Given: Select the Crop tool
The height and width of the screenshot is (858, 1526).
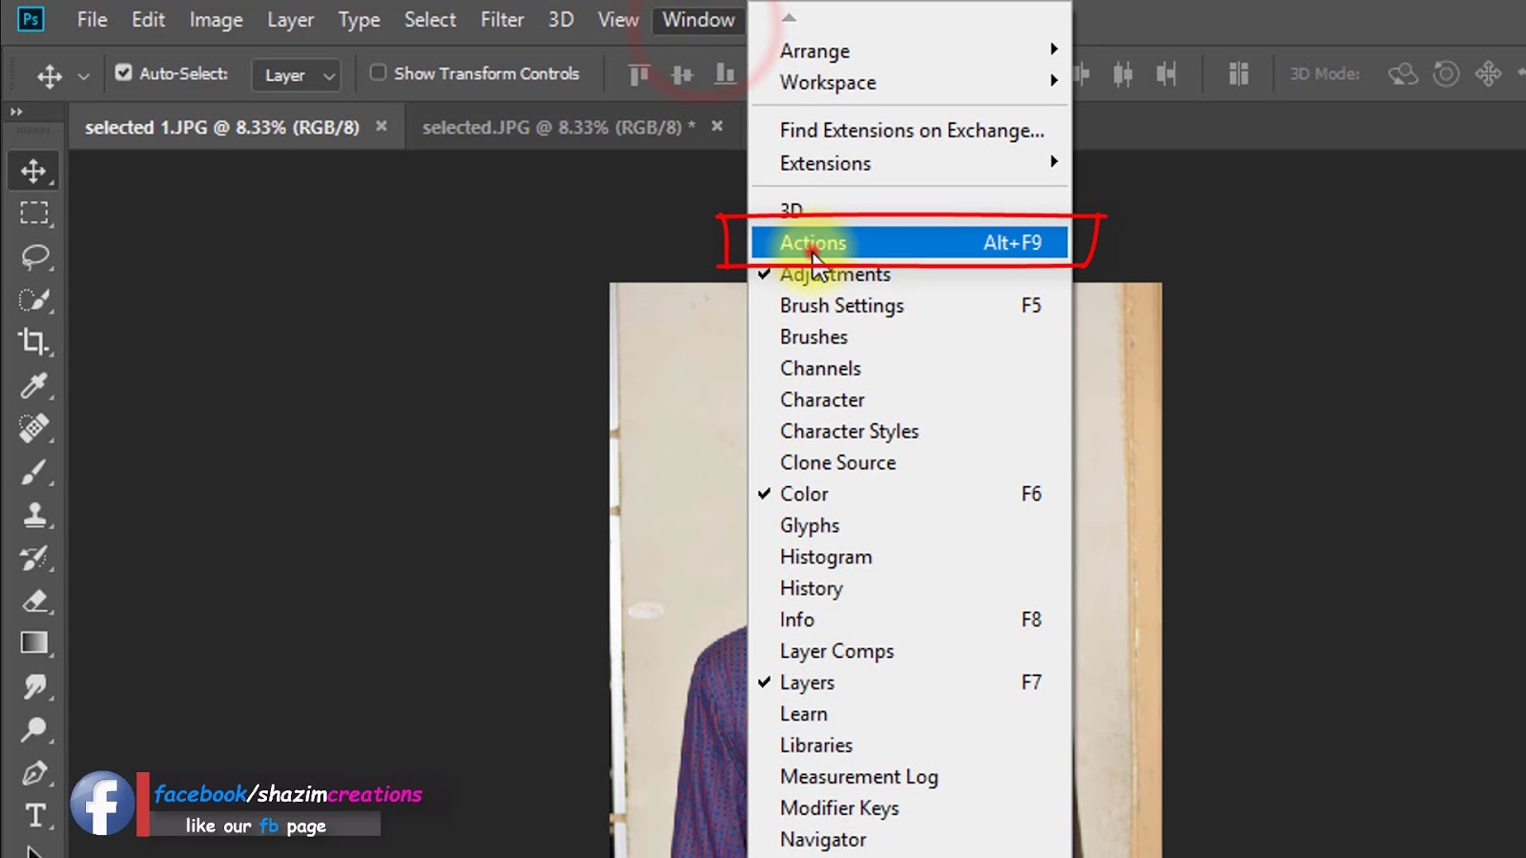Looking at the screenshot, I should coord(34,342).
